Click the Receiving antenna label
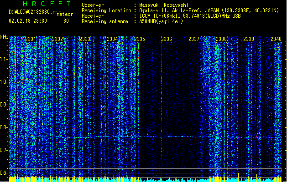287x182 pixels. coord(105,21)
